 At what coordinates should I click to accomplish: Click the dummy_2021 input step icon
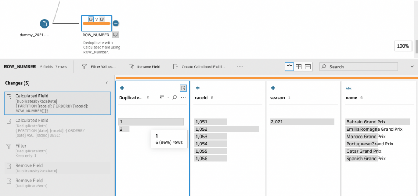pos(45,23)
